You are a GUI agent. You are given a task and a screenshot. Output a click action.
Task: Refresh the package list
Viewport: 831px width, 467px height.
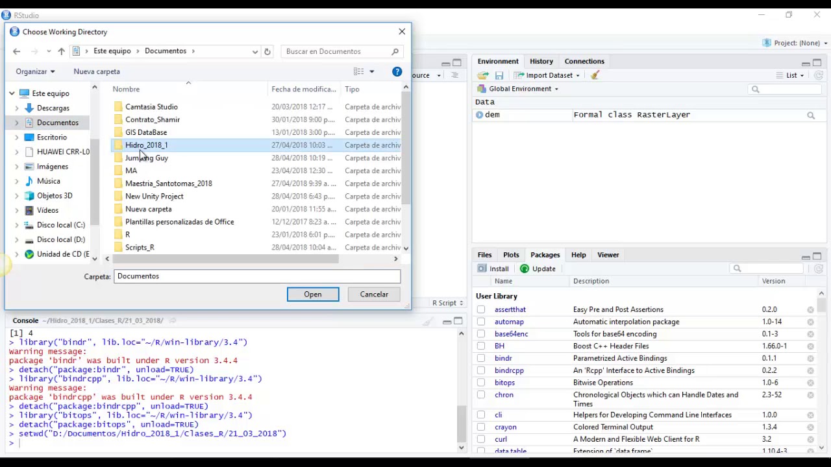click(818, 269)
